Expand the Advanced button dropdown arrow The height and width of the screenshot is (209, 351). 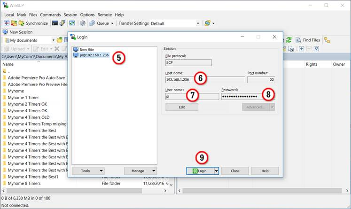272,107
